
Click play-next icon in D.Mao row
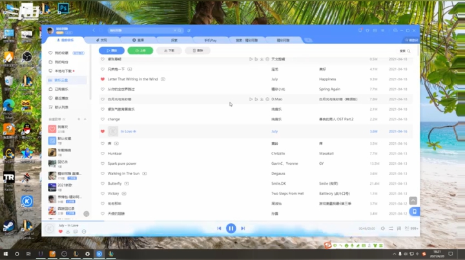[x=256, y=99]
